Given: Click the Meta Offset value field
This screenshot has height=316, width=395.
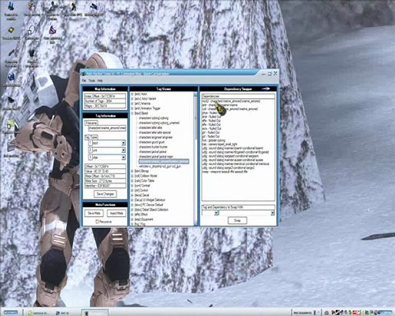Looking at the screenshot, I should (105, 176).
